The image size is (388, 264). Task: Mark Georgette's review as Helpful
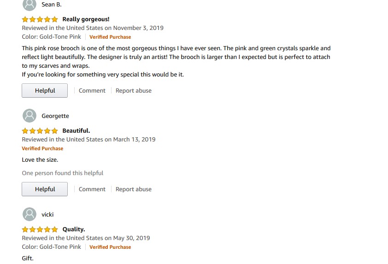45,189
